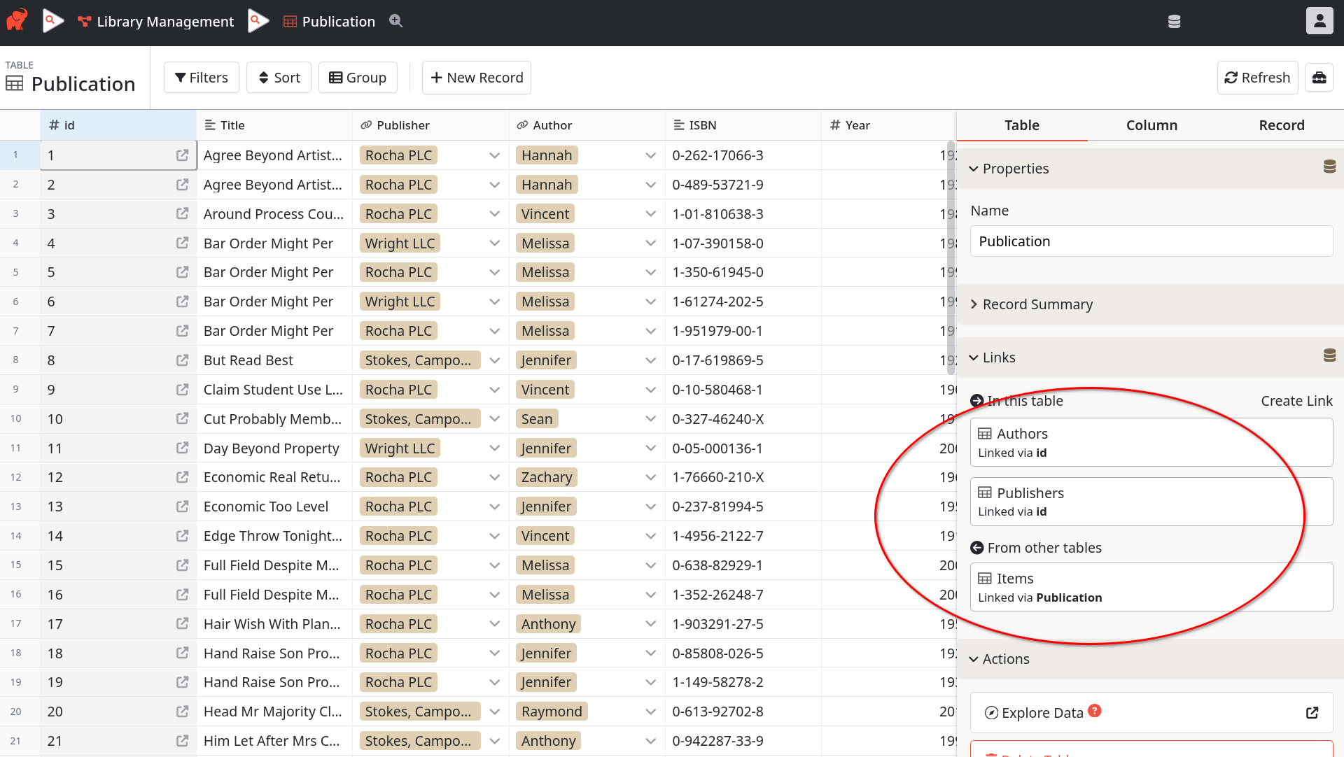Click the external link icon on Explore Data
The image size is (1344, 757).
tap(1312, 712)
